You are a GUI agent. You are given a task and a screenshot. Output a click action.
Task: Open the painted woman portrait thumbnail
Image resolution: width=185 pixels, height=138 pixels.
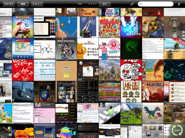[153, 70]
